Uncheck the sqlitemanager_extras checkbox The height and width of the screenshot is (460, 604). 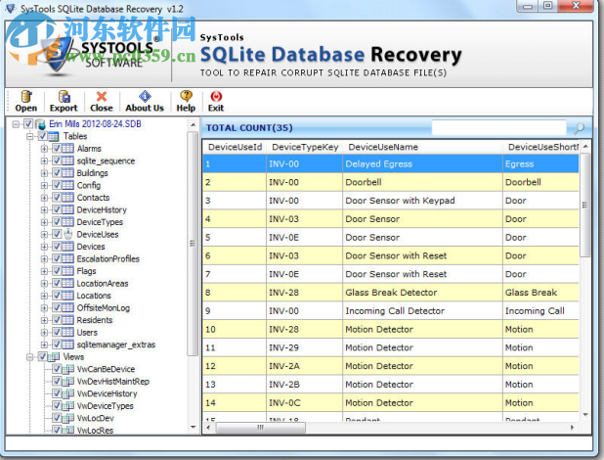point(57,345)
